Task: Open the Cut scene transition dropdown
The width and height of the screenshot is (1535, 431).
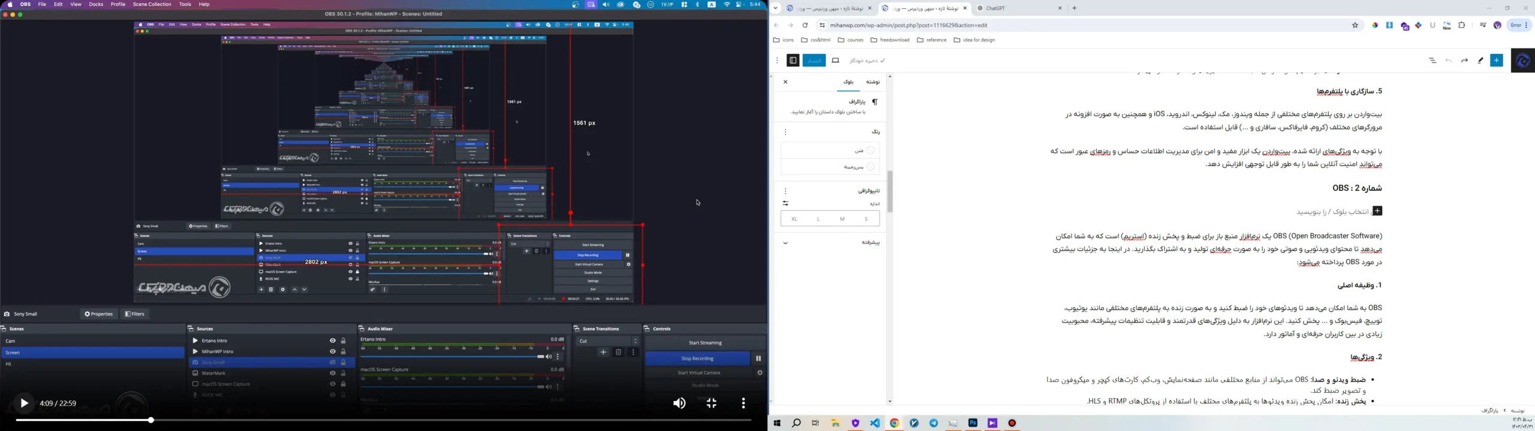Action: coord(608,341)
